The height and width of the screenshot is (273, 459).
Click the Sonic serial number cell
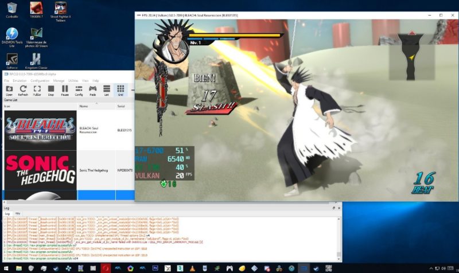(125, 170)
